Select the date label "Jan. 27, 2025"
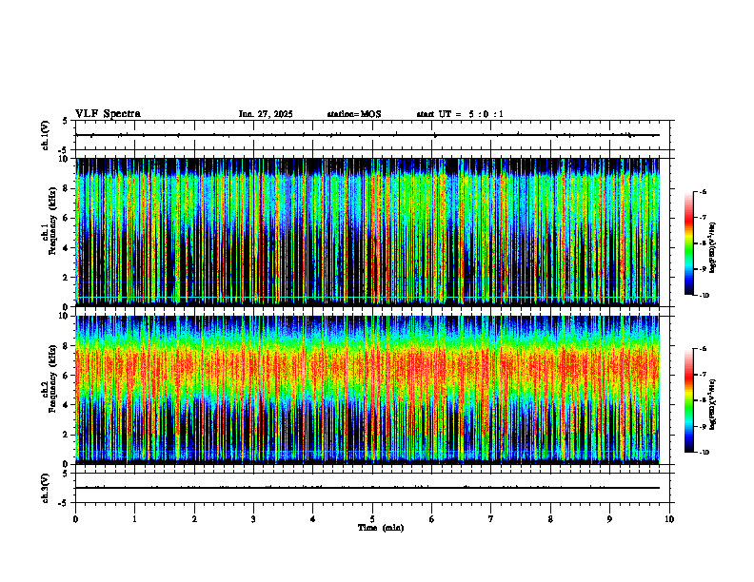Viewport: 754px width, 582px height. (266, 114)
